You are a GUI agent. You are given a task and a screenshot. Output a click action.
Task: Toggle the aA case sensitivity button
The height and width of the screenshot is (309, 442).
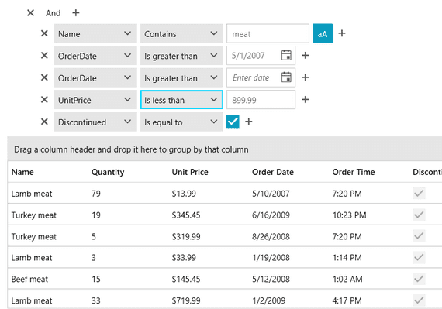(x=323, y=33)
